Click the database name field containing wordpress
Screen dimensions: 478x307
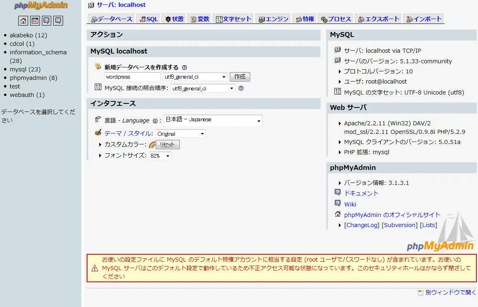pyautogui.click(x=132, y=77)
